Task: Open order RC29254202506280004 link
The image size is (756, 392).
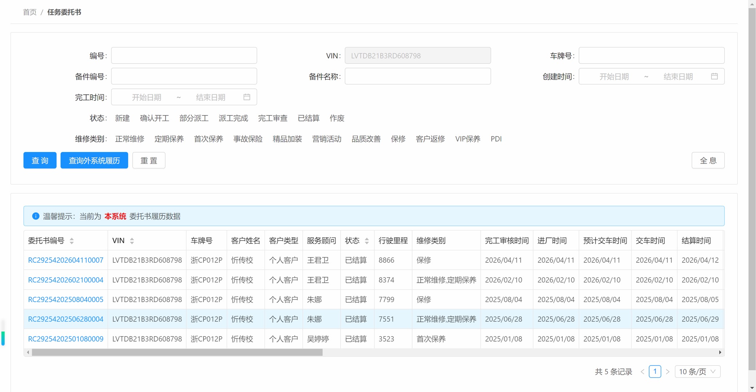Action: [66, 319]
